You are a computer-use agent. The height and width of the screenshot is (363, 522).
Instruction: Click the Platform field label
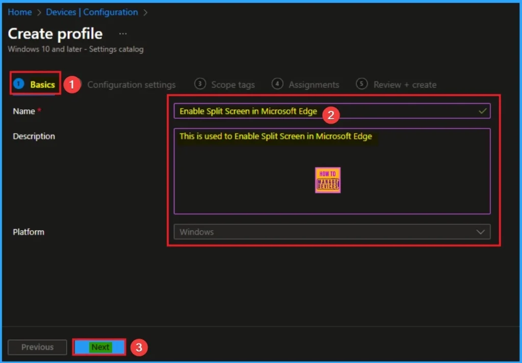click(x=29, y=232)
